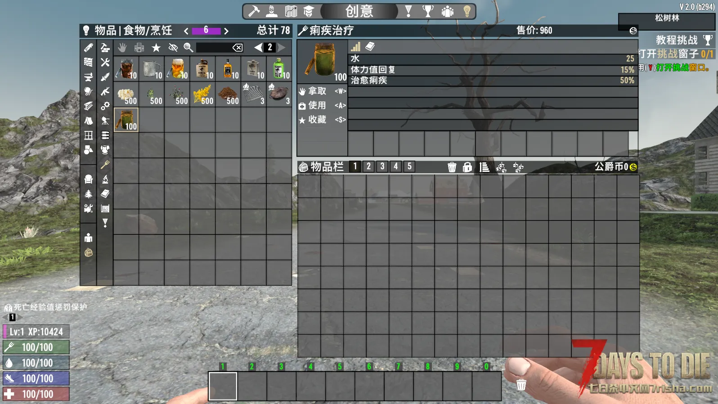Click the magnifier search icon

(188, 47)
